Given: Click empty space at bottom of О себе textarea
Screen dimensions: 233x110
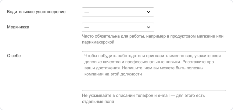Looking at the screenshot, I should 154,84.
